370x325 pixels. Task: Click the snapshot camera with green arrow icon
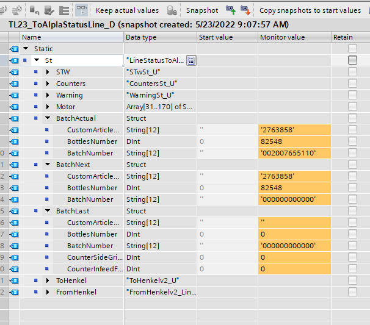[231, 10]
